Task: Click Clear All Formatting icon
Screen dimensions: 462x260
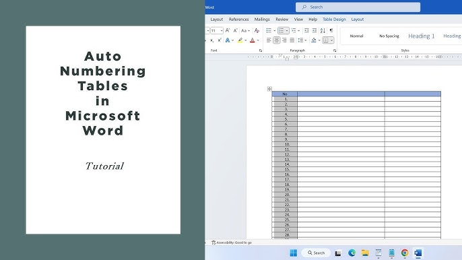Action: click(x=257, y=30)
